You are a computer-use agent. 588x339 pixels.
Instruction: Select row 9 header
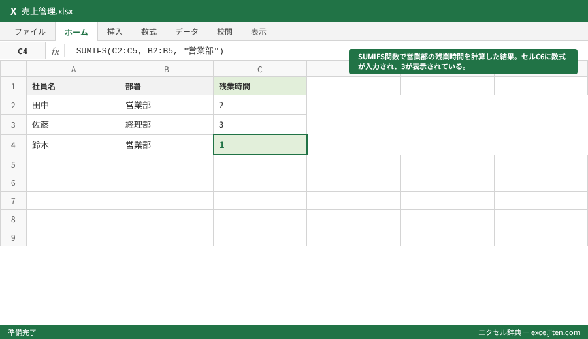(x=13, y=237)
